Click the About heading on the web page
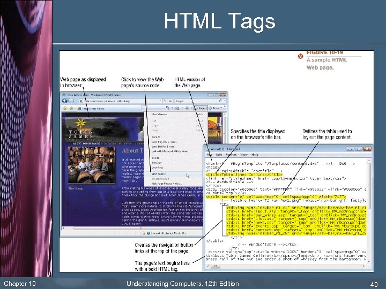386x289 pixels. coord(133,150)
